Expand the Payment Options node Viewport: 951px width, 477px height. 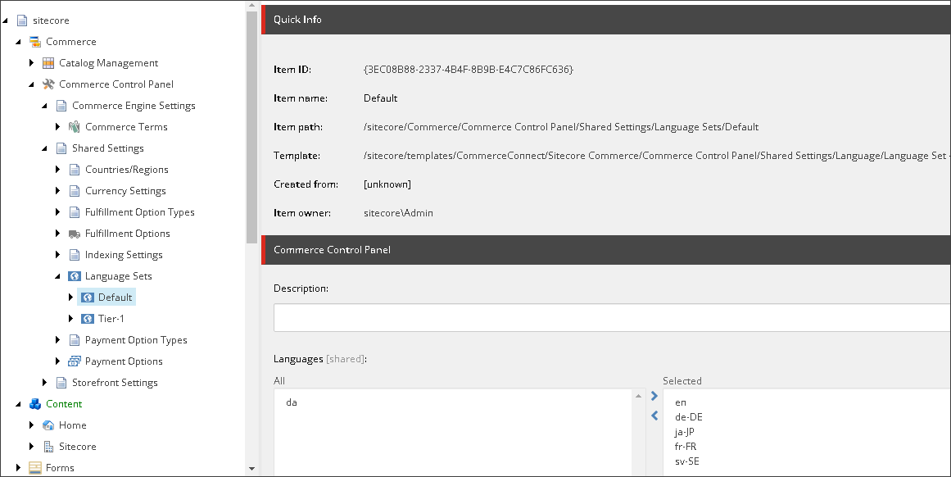(57, 361)
